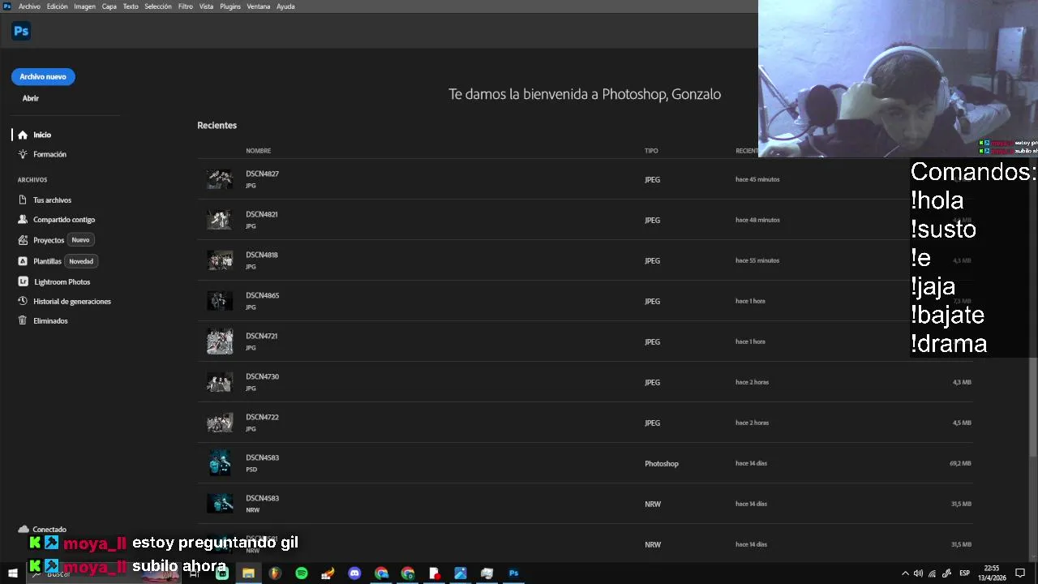The width and height of the screenshot is (1038, 584).
Task: Click 'hace 48 minutos' timestamp
Action: (x=757, y=220)
